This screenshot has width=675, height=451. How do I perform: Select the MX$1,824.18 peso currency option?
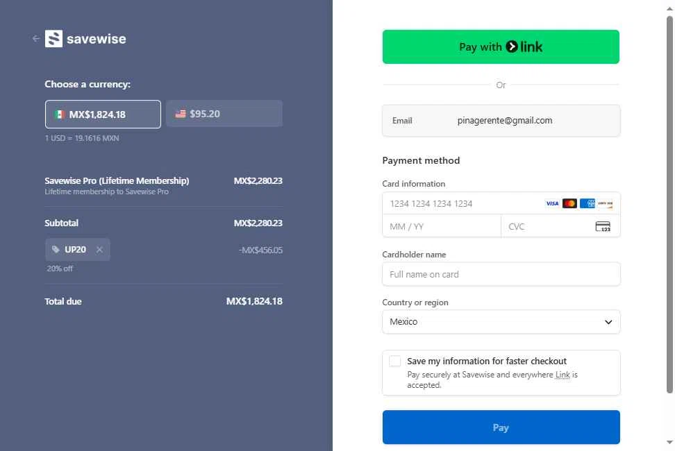103,114
